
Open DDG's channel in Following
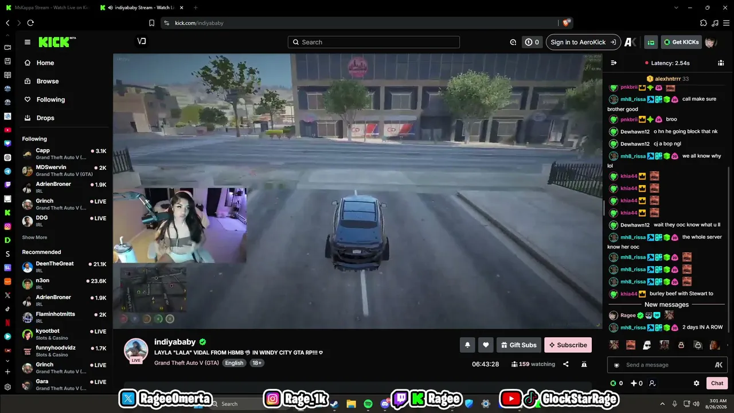click(64, 221)
